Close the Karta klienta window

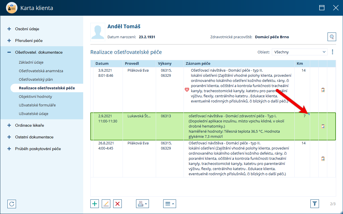[x=336, y=8]
